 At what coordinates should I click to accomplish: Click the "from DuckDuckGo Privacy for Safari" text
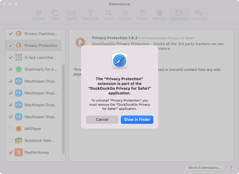point(166,38)
